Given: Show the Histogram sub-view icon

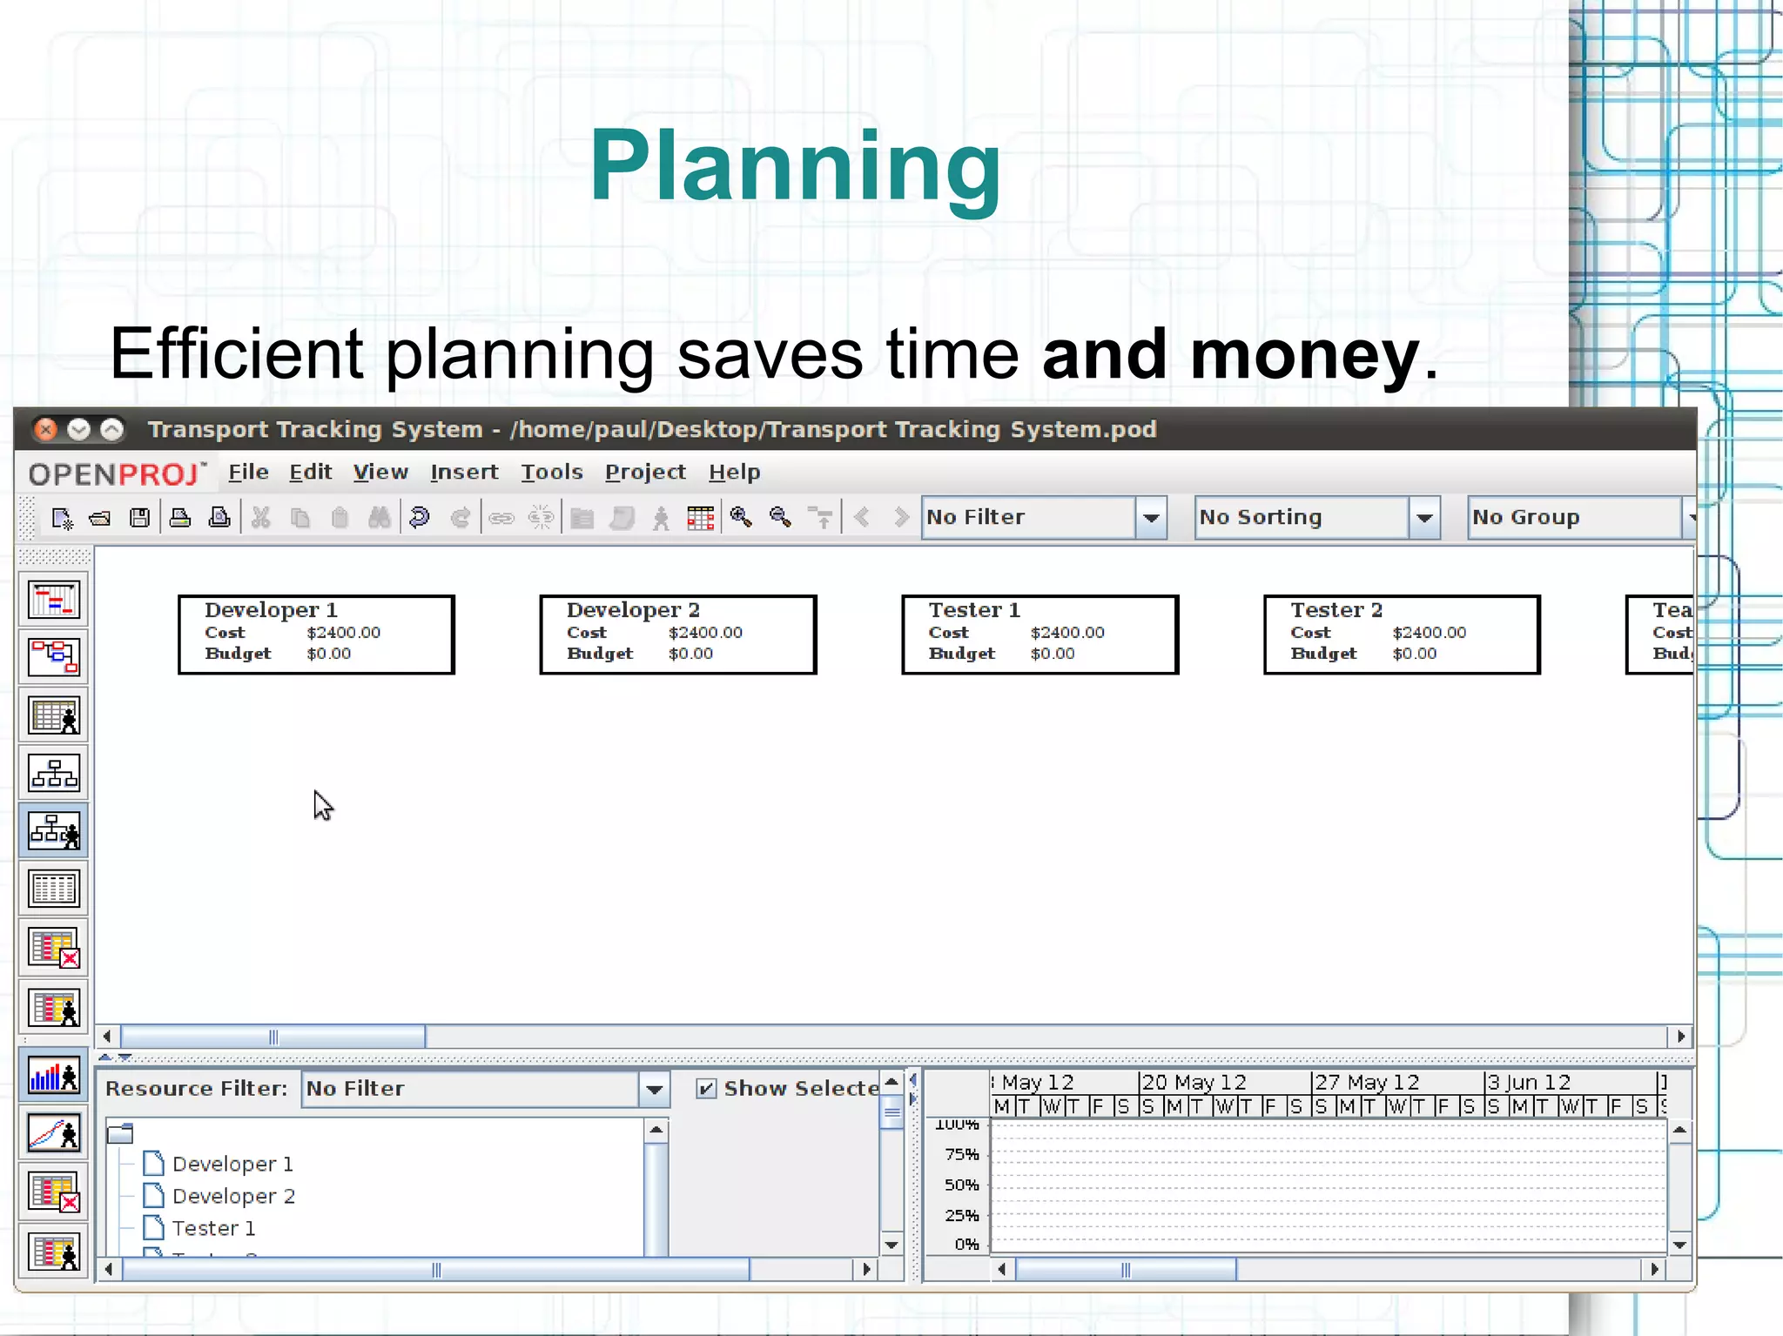Looking at the screenshot, I should [54, 1077].
